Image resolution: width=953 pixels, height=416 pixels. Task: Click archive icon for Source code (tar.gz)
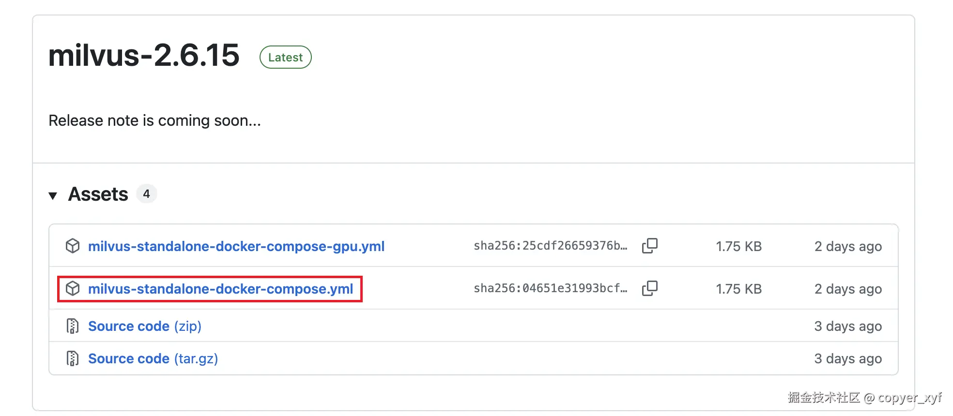(x=72, y=358)
